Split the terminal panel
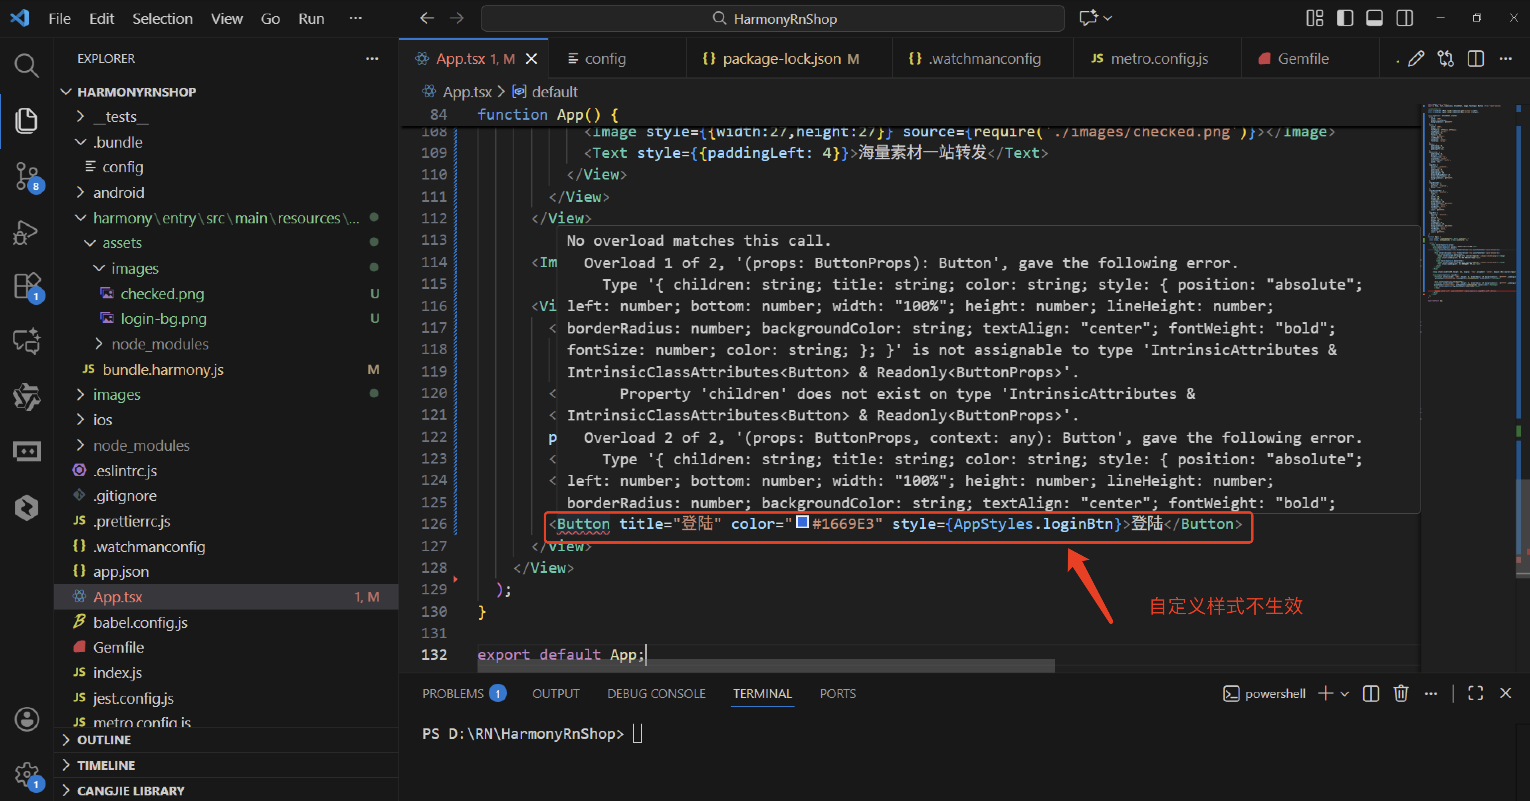This screenshot has height=801, width=1530. (1371, 694)
